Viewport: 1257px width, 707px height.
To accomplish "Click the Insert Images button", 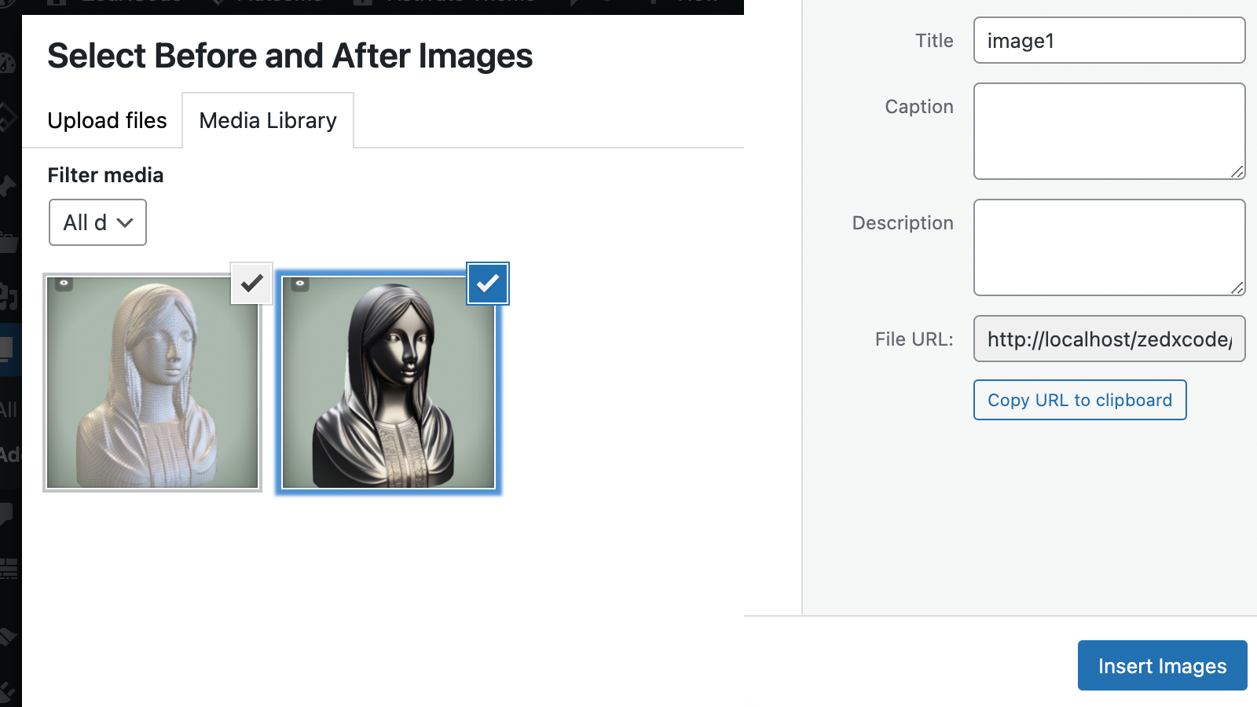I will [1162, 665].
